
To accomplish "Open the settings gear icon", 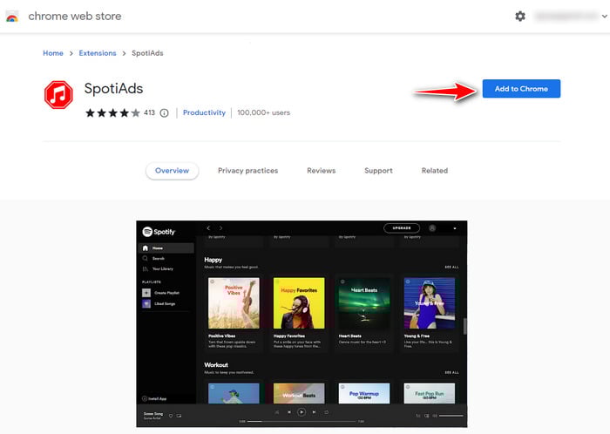I will (520, 17).
